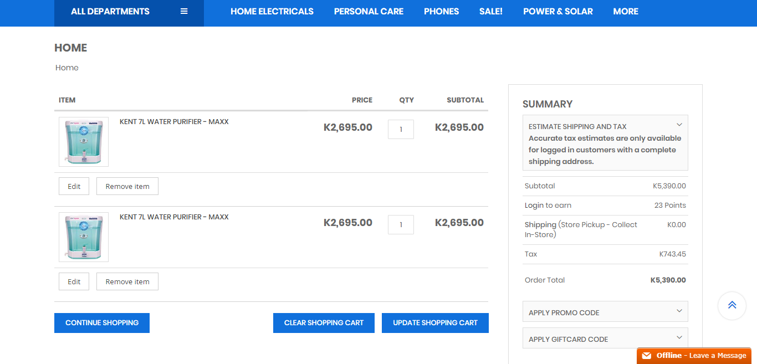Open the second water purifier product thumbnail
757x364 pixels.
[84, 237]
